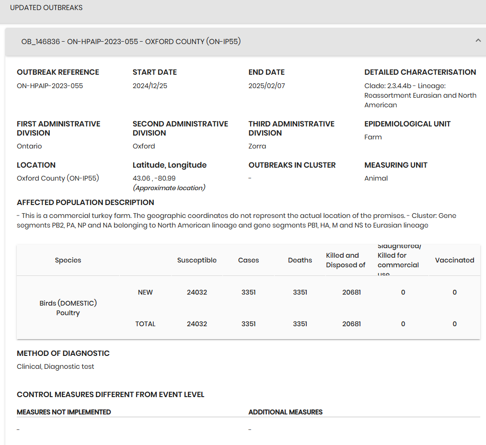Image resolution: width=486 pixels, height=445 pixels.
Task: Click the TOTAL row label
Action: tap(145, 324)
